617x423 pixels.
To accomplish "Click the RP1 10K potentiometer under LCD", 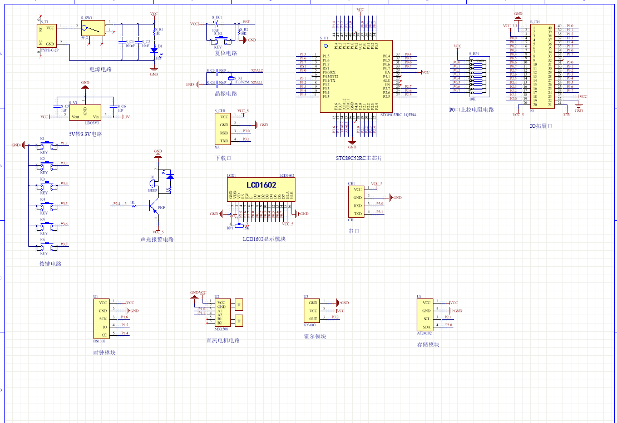I will tap(239, 225).
